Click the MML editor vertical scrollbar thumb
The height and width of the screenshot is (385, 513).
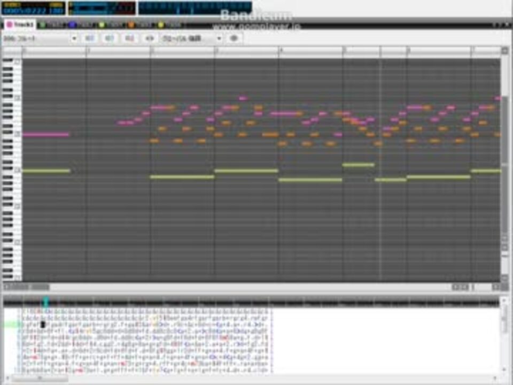504,320
